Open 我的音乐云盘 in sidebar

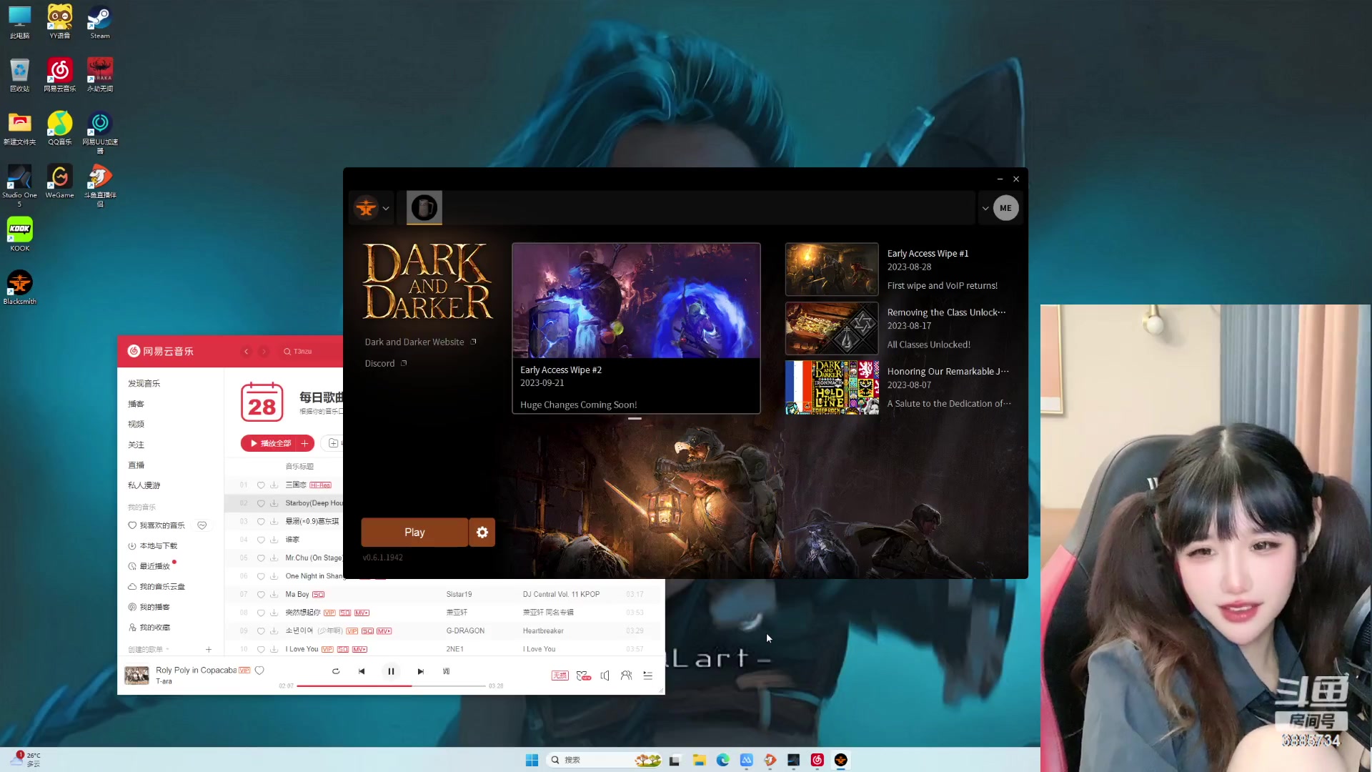tap(156, 587)
